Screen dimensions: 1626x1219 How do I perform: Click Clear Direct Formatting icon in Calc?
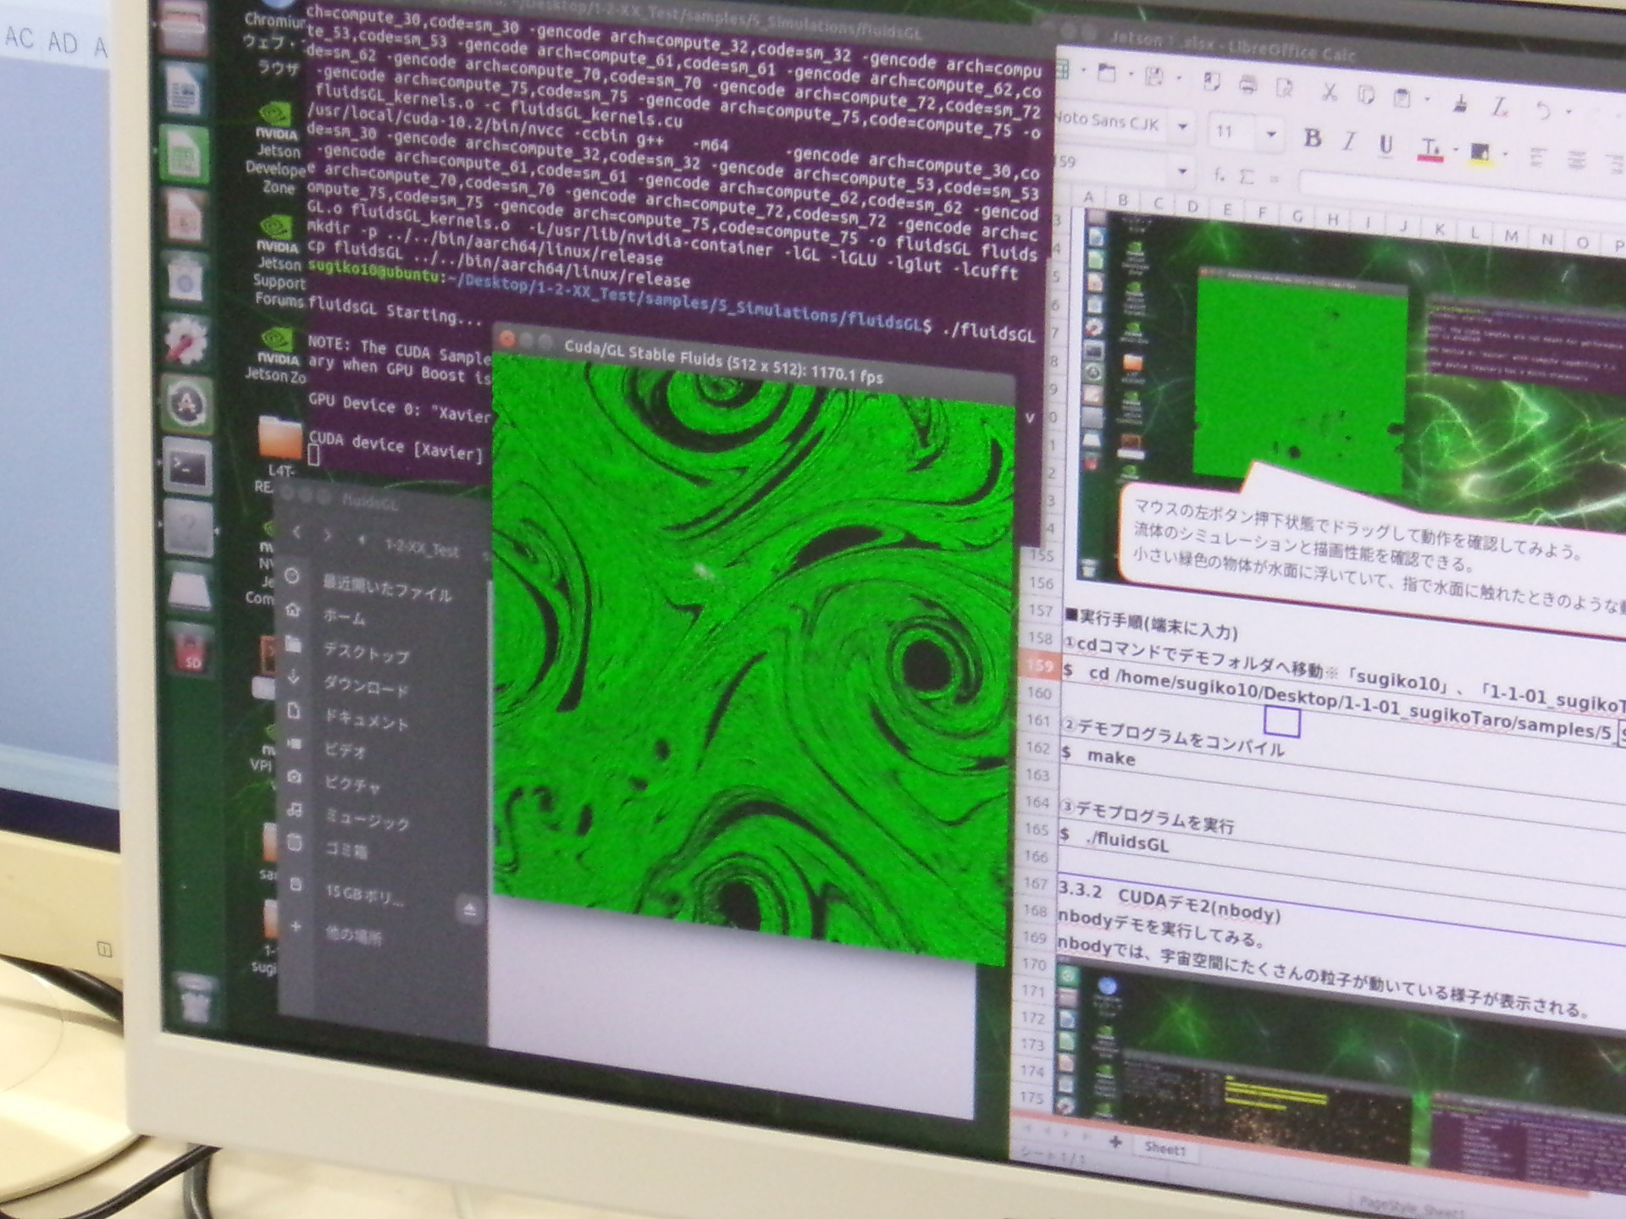pos(1500,106)
